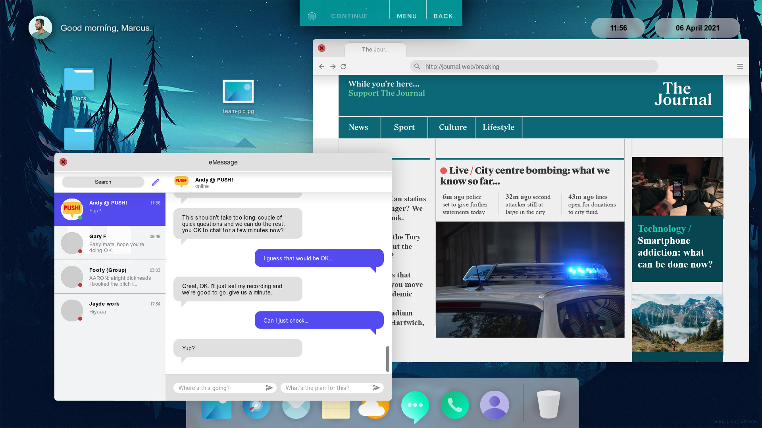This screenshot has width=762, height=428.
Task: Launch the Phone app from the dock
Action: coord(455,405)
